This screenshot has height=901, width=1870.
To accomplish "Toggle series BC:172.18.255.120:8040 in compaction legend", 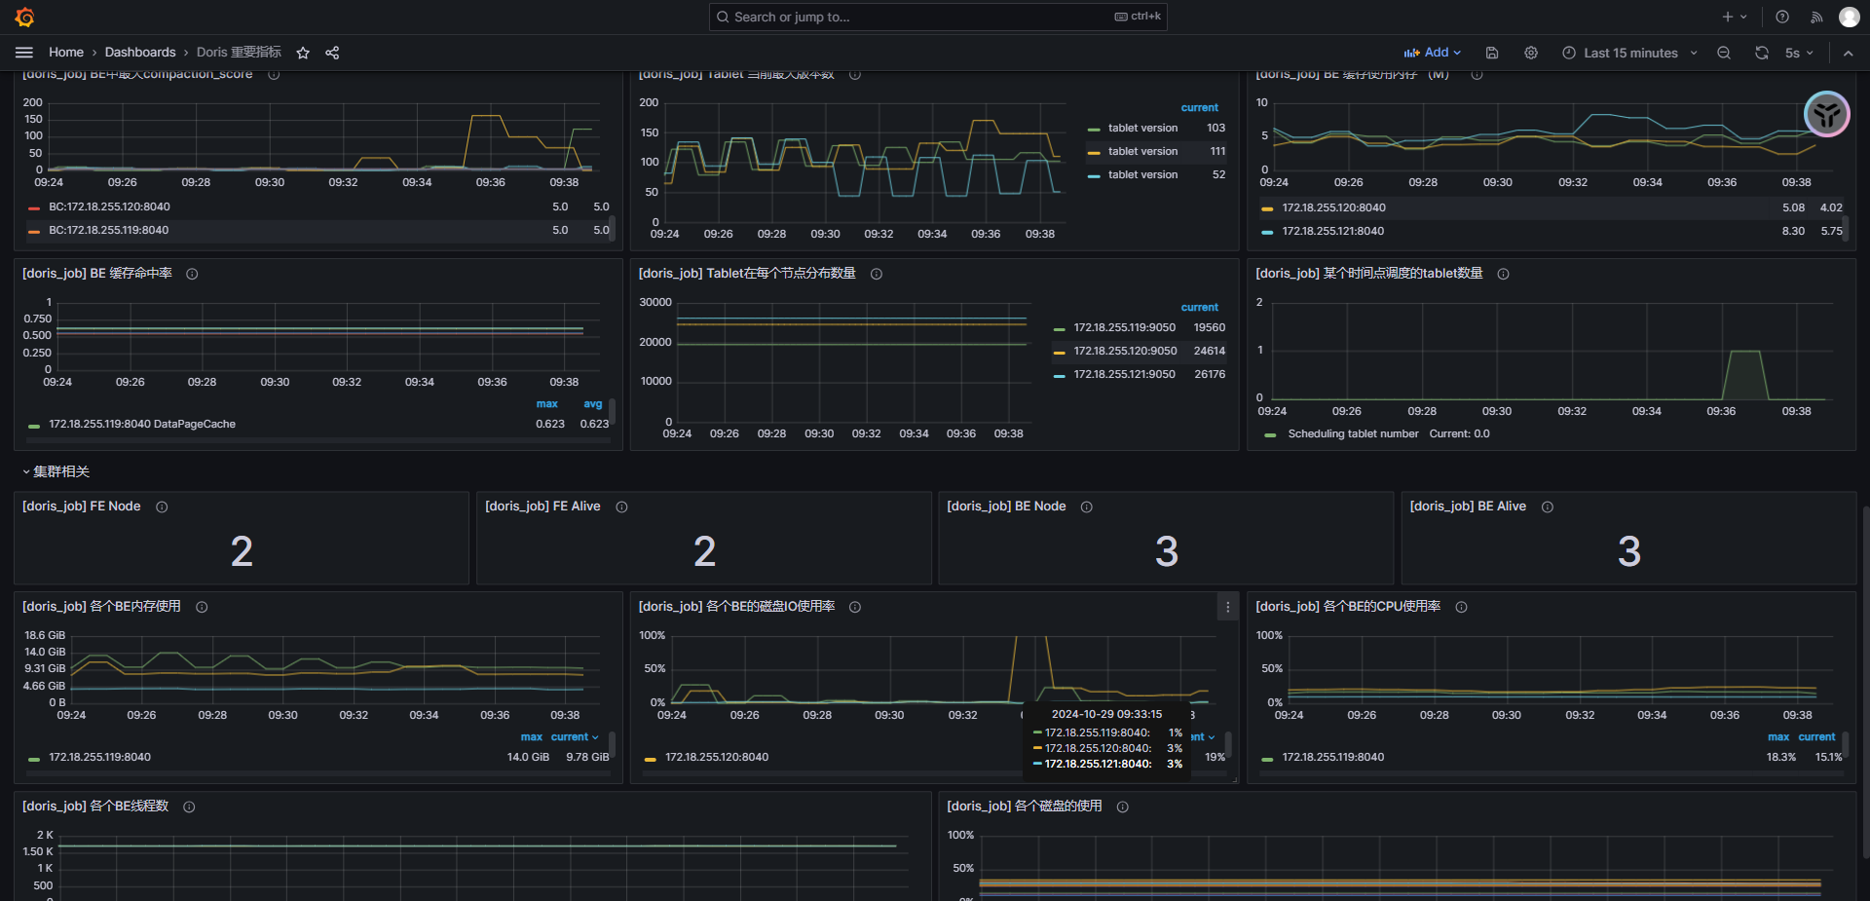I will 109,206.
